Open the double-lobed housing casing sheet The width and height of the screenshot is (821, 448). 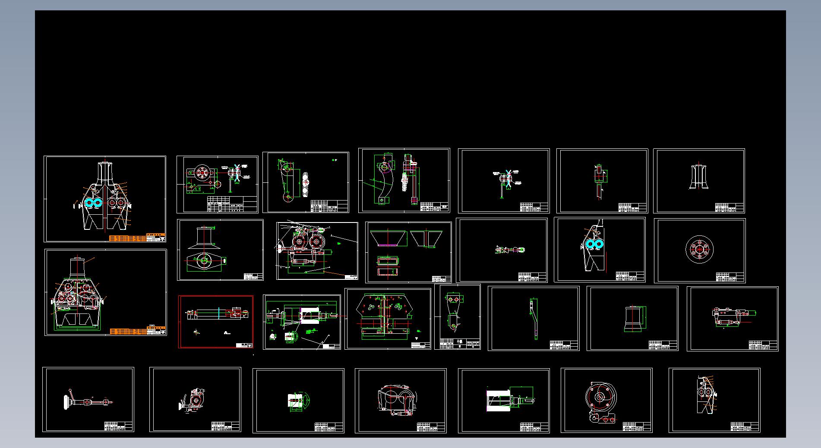pos(401,401)
